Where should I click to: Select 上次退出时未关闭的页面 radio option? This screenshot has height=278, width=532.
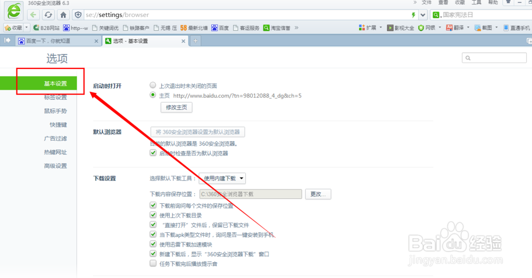pyautogui.click(x=153, y=85)
